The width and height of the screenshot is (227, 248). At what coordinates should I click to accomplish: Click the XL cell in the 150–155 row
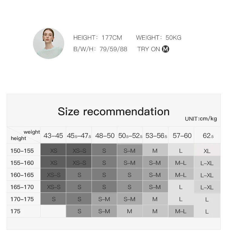click(x=207, y=151)
